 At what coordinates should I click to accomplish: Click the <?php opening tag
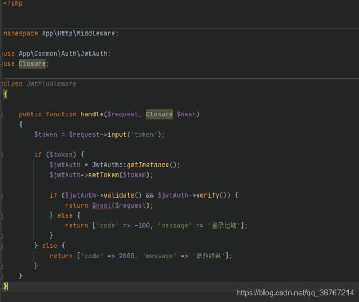(13, 3)
